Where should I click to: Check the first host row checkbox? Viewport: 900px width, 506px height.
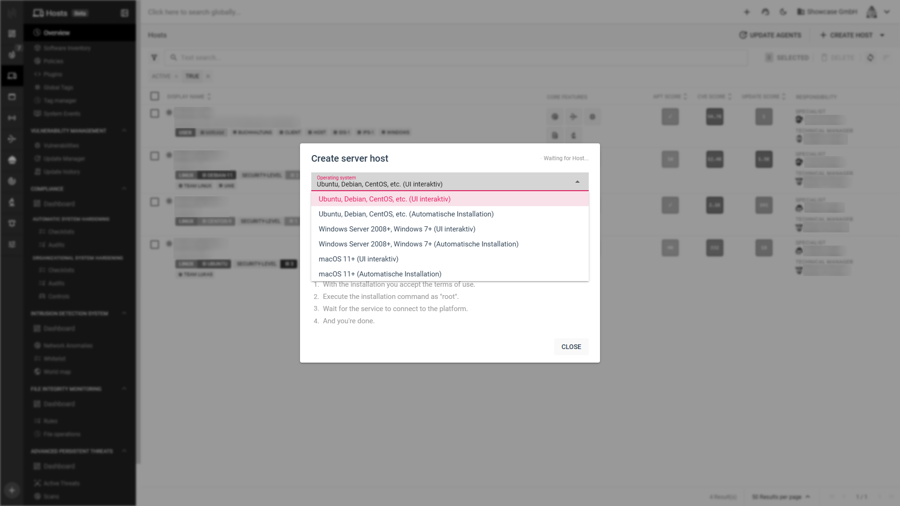(x=155, y=113)
